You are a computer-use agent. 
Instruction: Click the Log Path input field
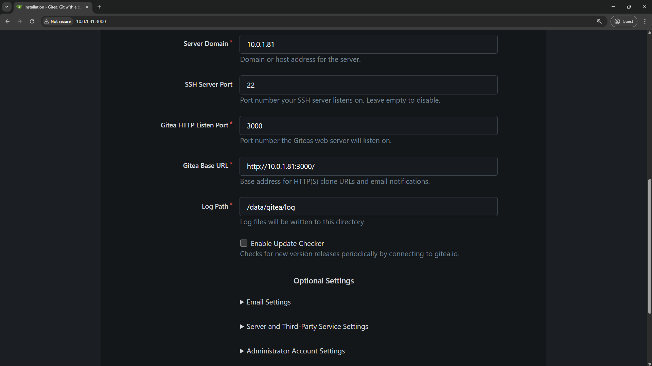pos(368,207)
